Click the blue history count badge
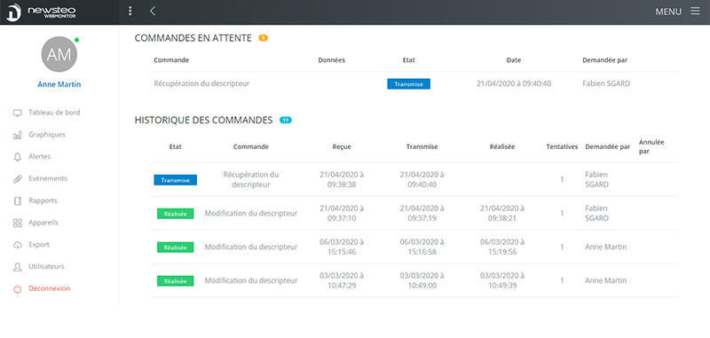The height and width of the screenshot is (338, 710). (286, 121)
